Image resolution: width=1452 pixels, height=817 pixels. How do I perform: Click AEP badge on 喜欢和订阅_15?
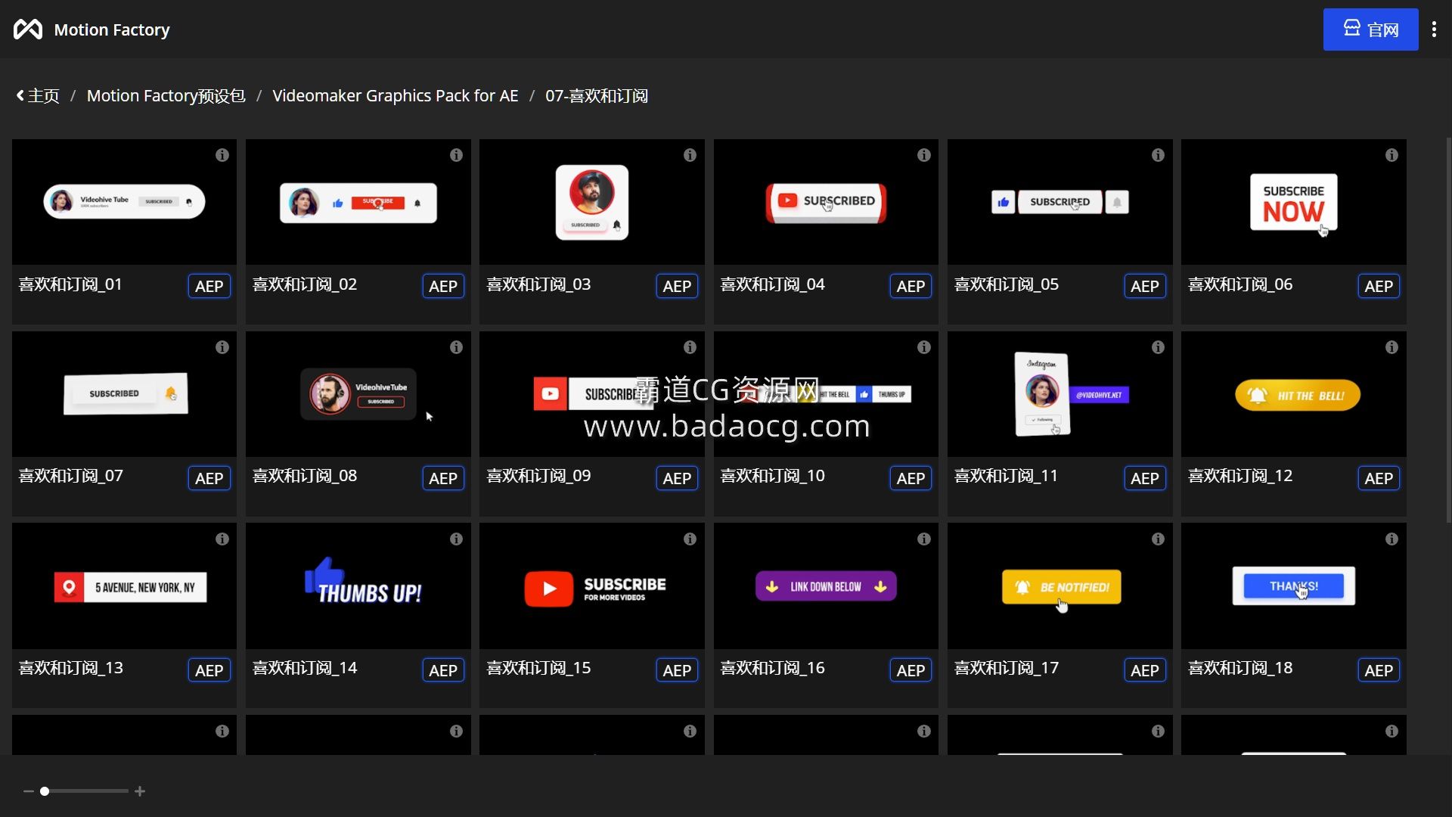click(x=677, y=670)
